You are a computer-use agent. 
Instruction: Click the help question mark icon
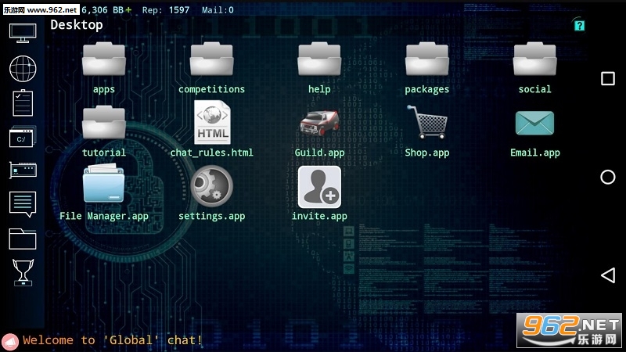(579, 25)
